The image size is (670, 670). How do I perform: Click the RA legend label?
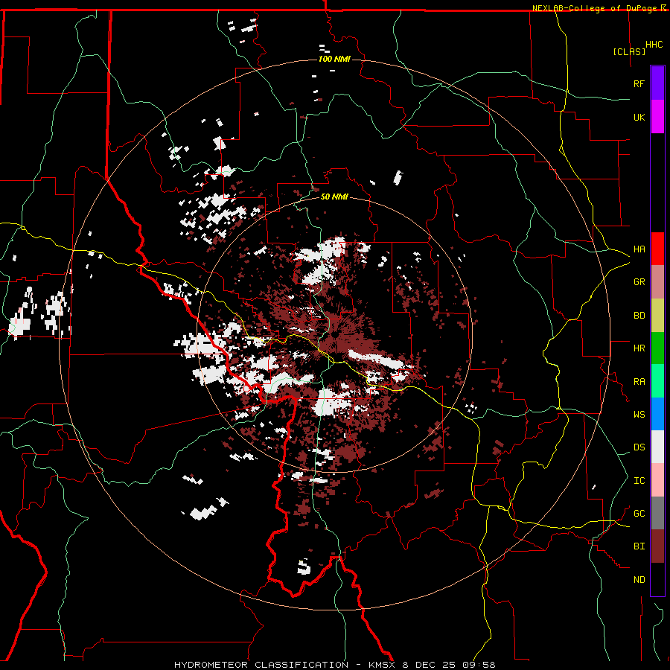639,382
